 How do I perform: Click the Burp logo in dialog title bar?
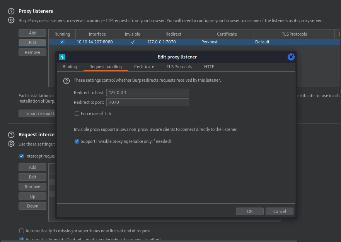click(x=62, y=57)
